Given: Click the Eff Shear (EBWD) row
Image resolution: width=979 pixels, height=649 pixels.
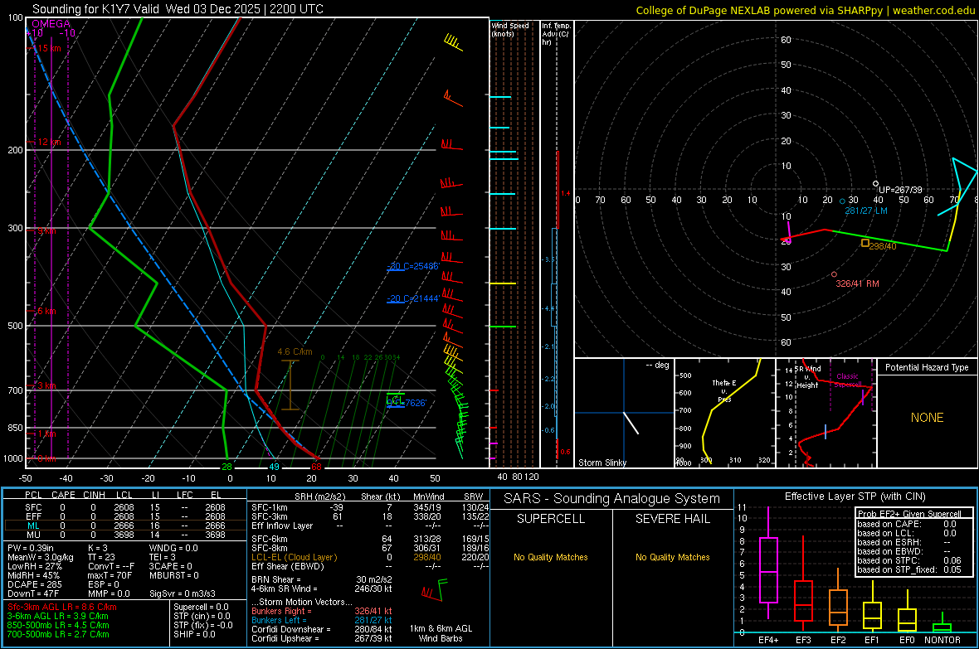Looking at the screenshot, I should 370,567.
